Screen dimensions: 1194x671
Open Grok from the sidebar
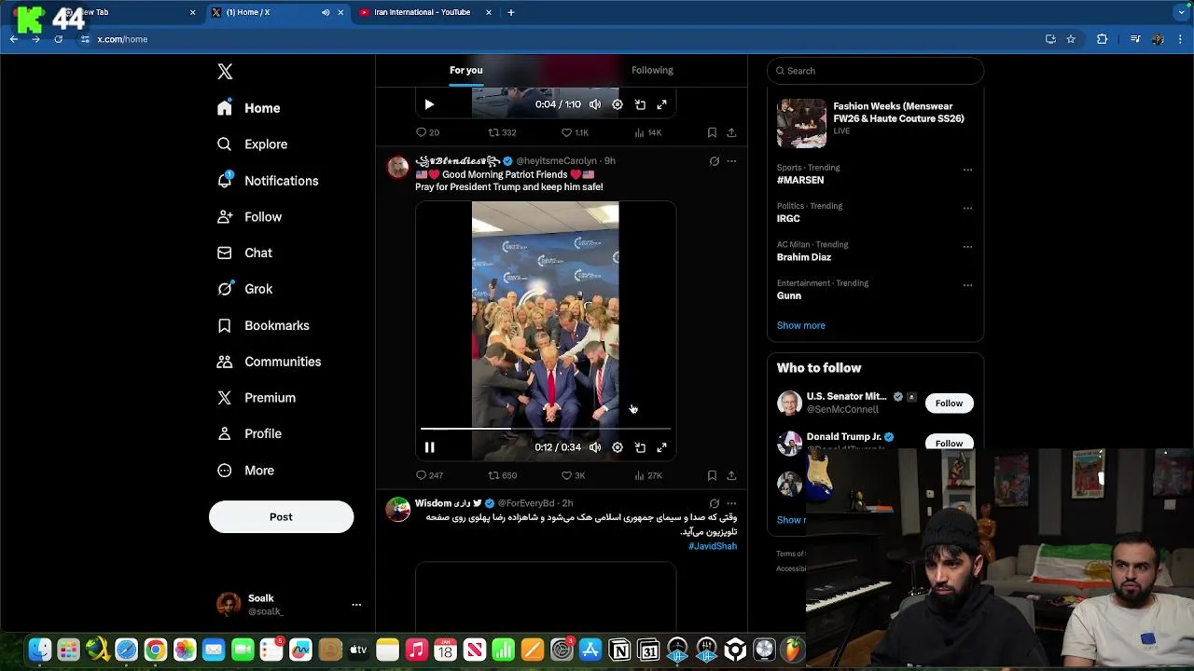click(x=244, y=289)
